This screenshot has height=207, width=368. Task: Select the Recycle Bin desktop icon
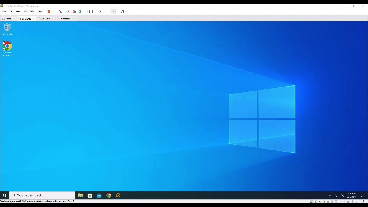pyautogui.click(x=7, y=30)
